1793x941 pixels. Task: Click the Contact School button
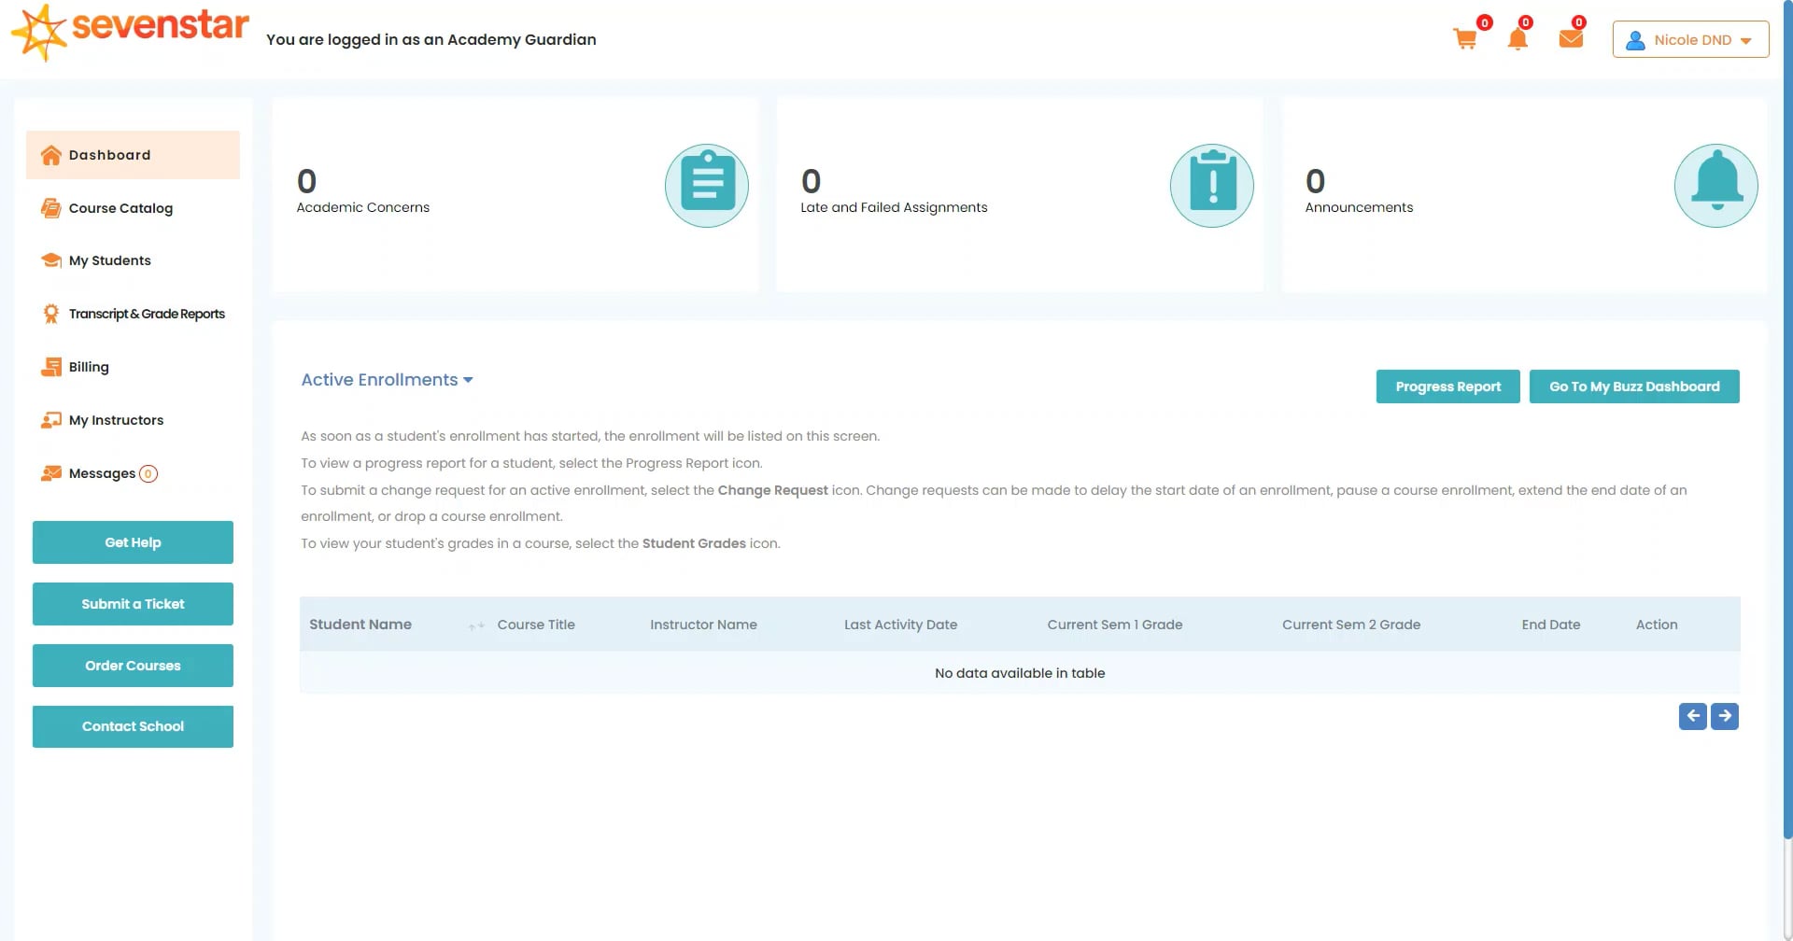pos(132,725)
